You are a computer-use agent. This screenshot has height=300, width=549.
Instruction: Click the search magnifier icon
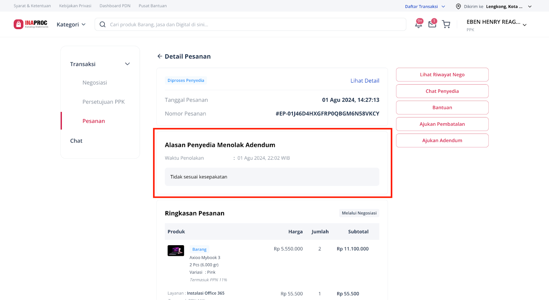coord(102,24)
